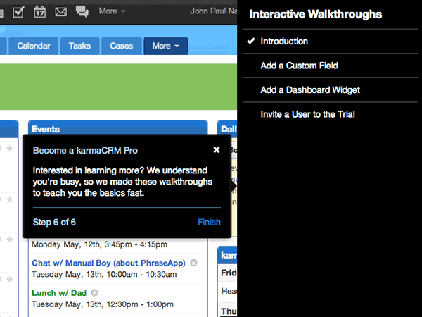The width and height of the screenshot is (422, 317).
Task: Switch to the Calendar tab
Action: (x=34, y=46)
